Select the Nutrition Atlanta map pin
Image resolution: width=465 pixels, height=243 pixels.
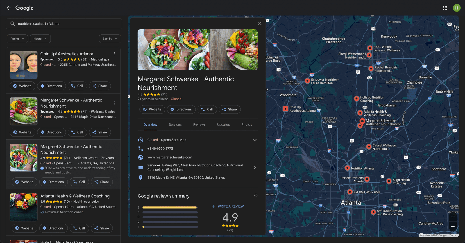pyautogui.click(x=347, y=168)
